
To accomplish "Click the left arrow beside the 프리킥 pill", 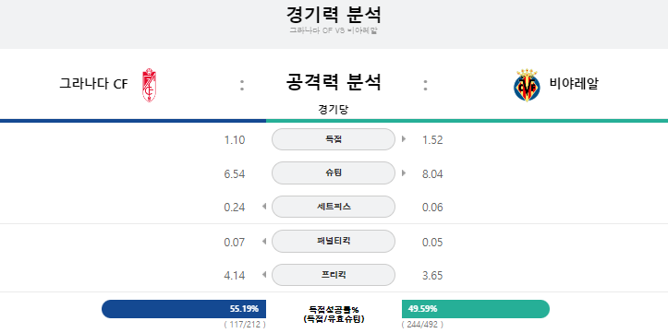I will tap(263, 275).
